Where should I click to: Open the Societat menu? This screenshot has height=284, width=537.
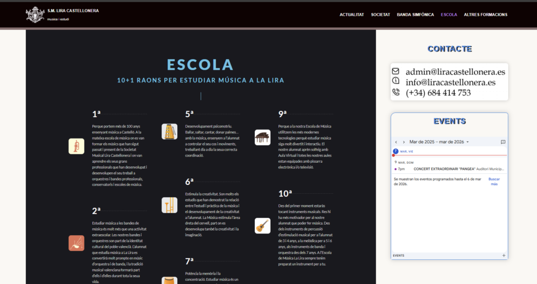pos(381,15)
